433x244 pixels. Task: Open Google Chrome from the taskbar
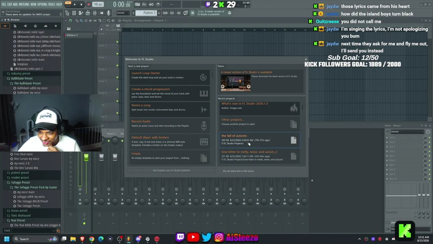(92, 239)
